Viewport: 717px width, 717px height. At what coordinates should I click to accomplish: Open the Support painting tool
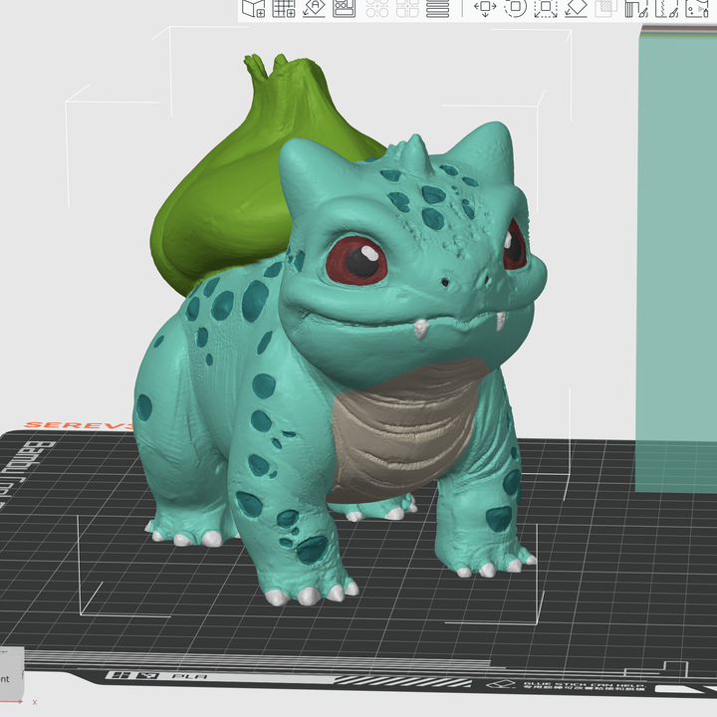[636, 9]
